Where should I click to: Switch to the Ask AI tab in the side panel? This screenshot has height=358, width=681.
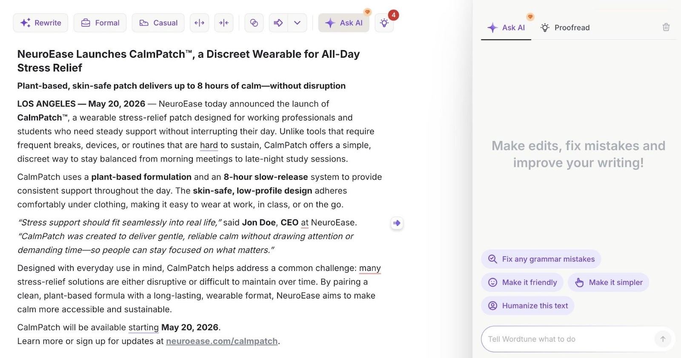506,28
